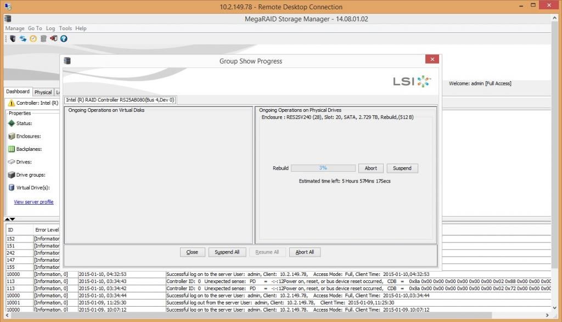Minimize the Remote Desktop Connection window

(x=521, y=5)
